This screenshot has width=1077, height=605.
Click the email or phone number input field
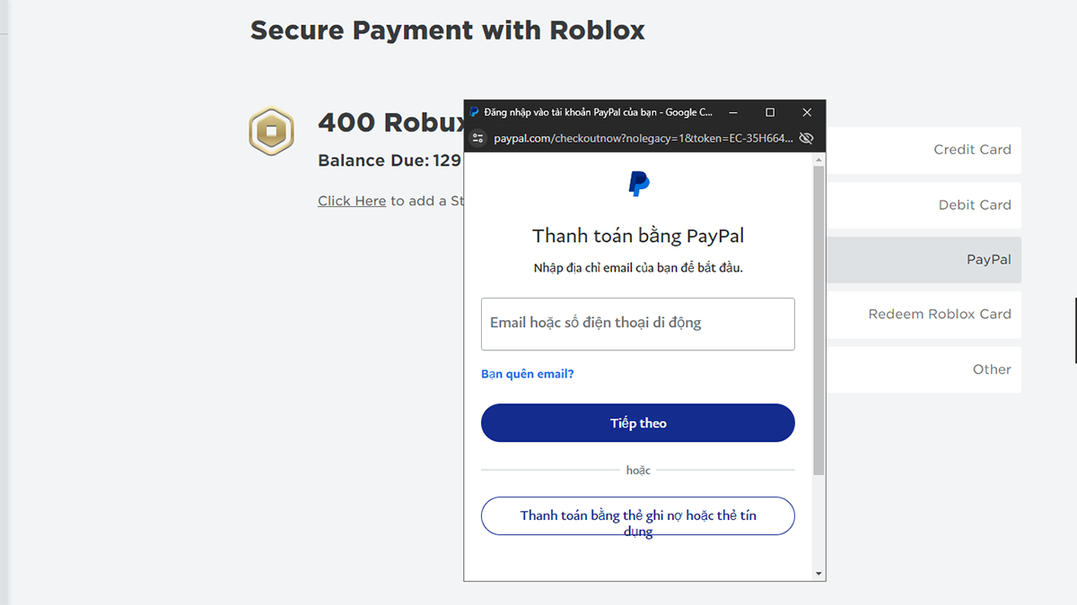pyautogui.click(x=637, y=324)
